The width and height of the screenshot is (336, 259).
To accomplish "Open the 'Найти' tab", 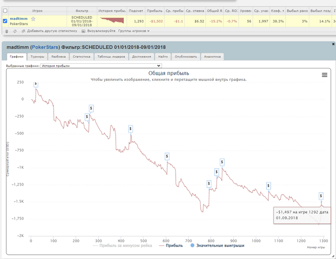I will pos(163,56).
